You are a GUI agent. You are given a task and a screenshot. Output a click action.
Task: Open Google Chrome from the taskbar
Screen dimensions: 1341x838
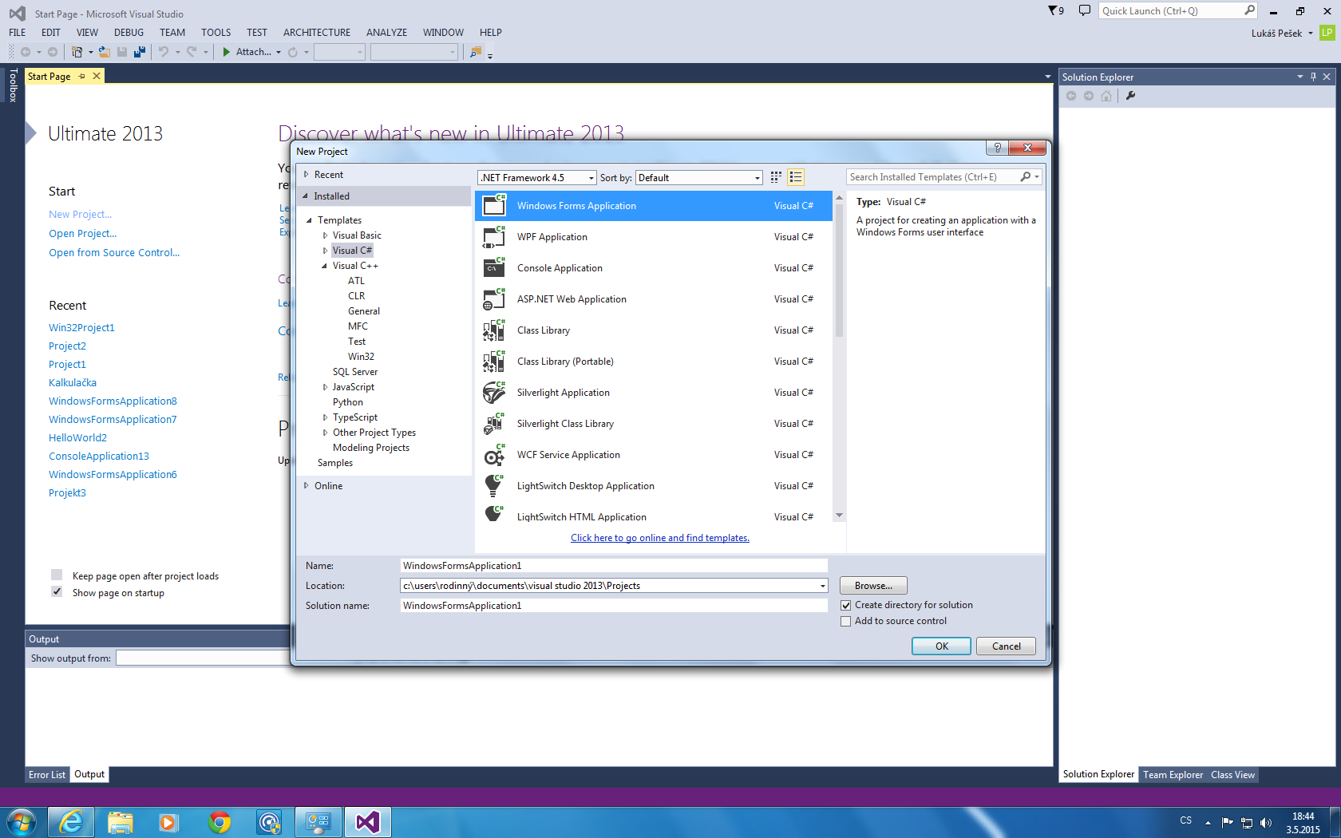(220, 822)
